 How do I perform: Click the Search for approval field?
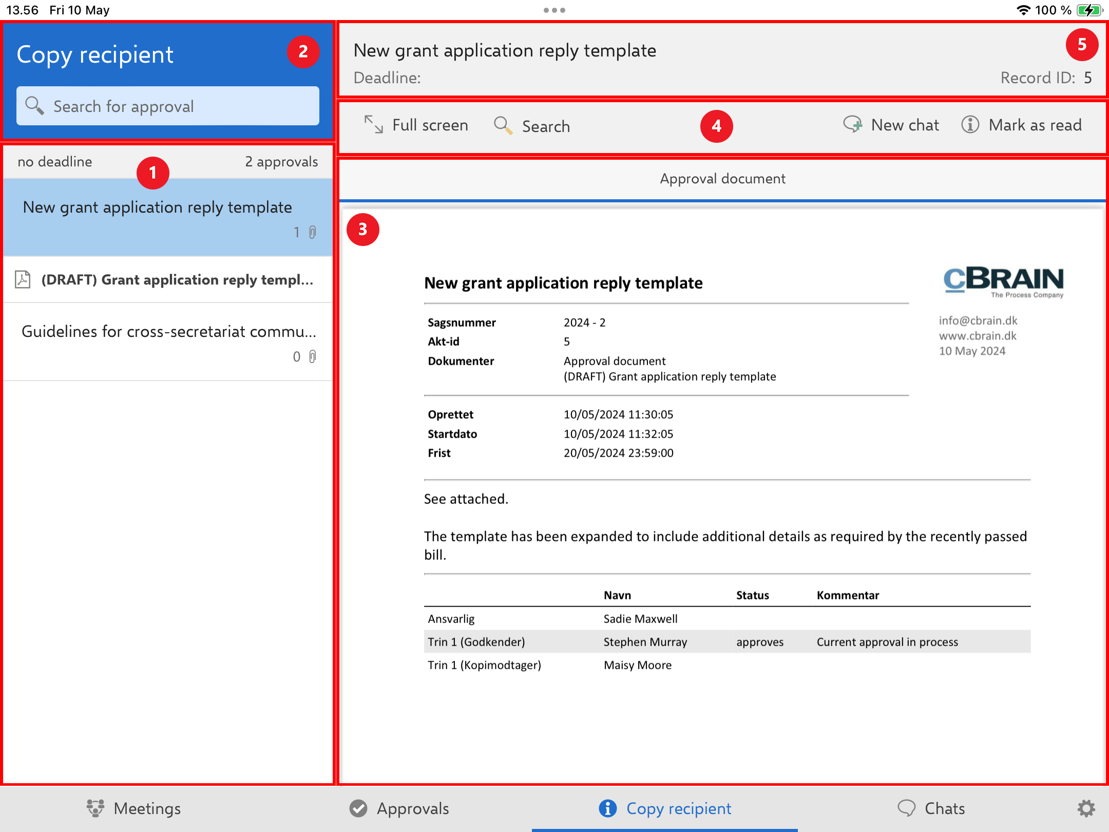(168, 106)
